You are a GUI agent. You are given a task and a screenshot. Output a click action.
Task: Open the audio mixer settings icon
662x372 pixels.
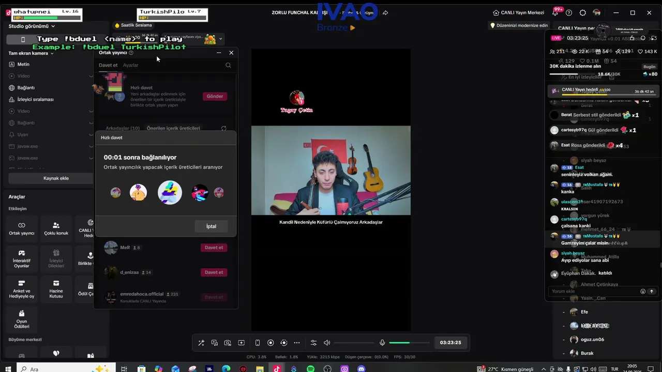(x=313, y=343)
